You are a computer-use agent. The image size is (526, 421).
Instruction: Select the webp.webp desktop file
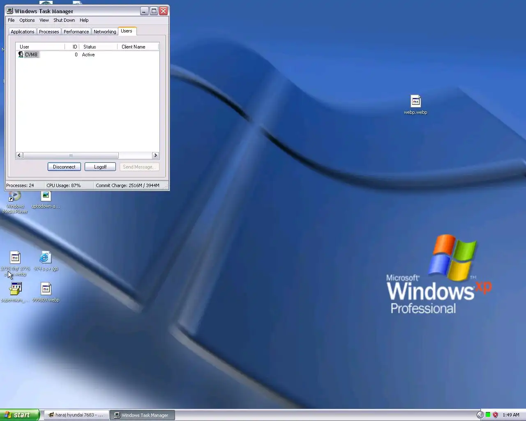[x=415, y=105]
